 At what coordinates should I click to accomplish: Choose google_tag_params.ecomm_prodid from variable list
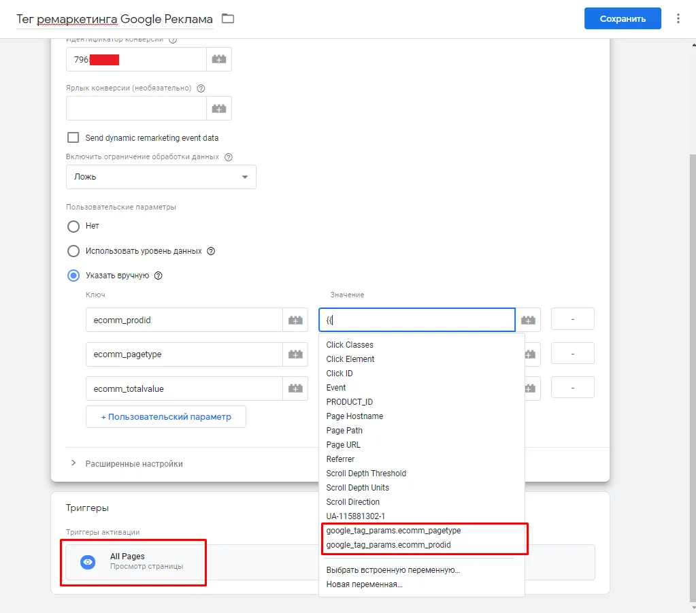388,545
